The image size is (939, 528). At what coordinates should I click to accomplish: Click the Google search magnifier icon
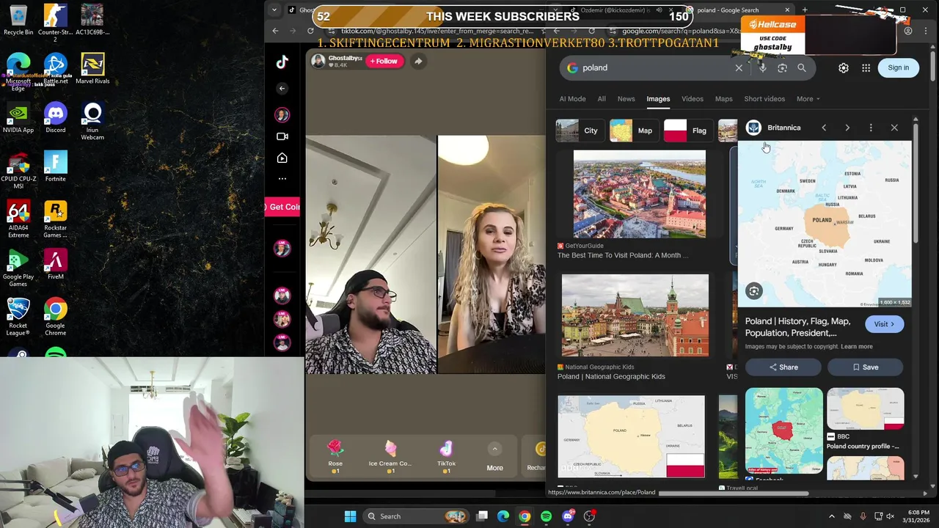click(802, 67)
